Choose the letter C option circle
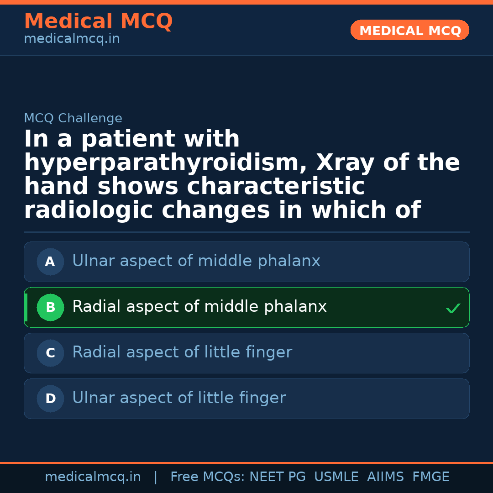493x493 pixels. point(50,353)
